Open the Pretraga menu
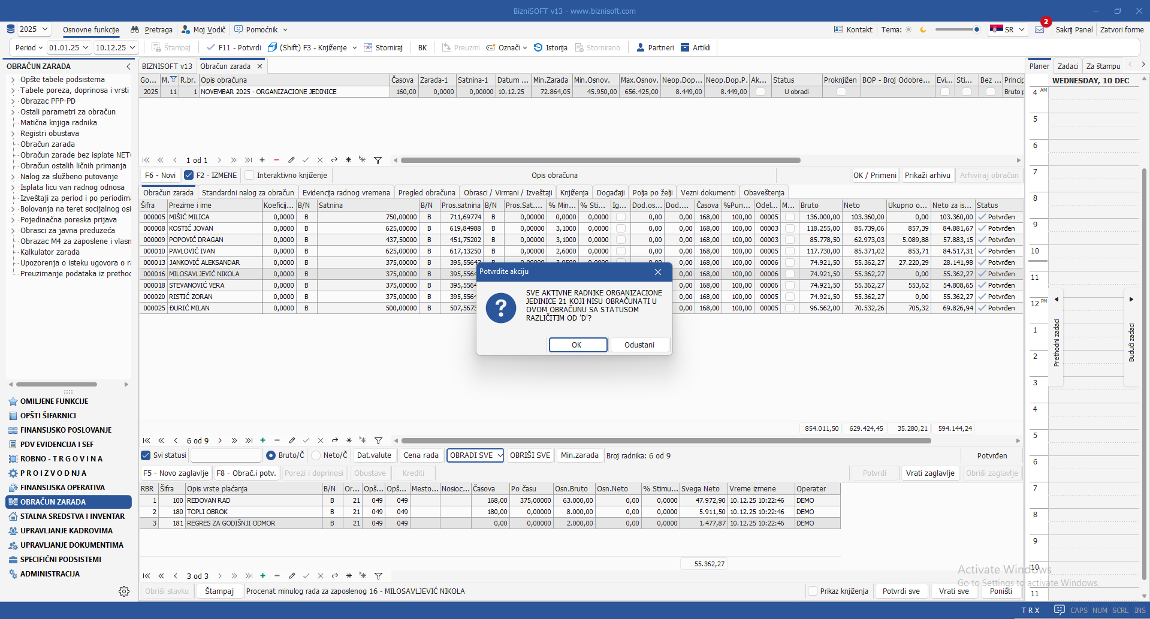Image resolution: width=1150 pixels, height=619 pixels. pyautogui.click(x=152, y=30)
